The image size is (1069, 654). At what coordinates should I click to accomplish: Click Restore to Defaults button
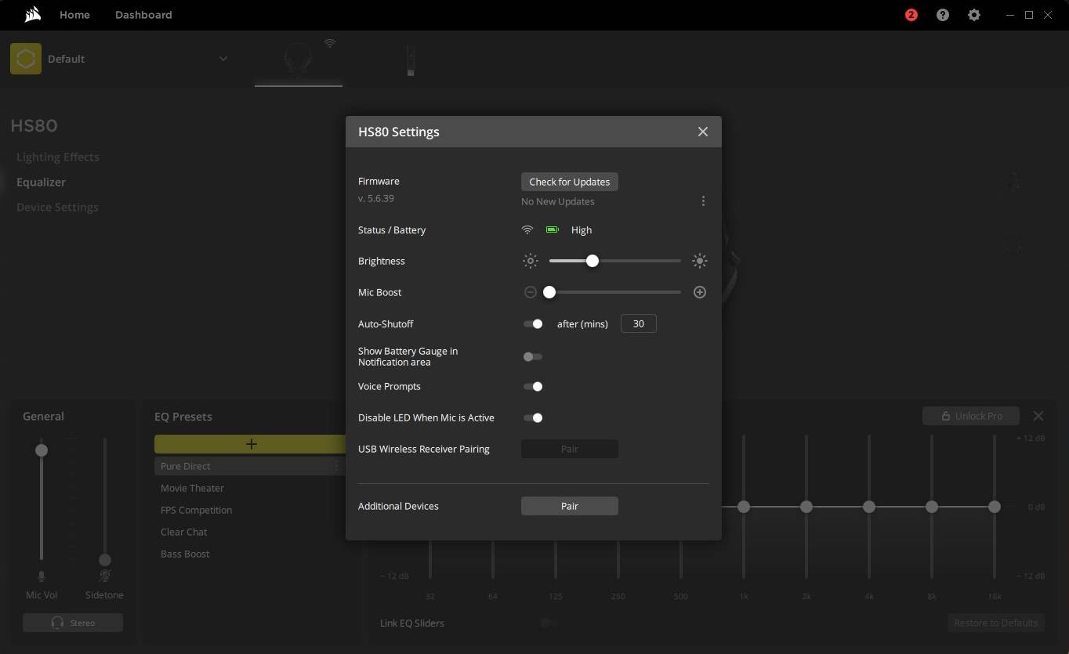[x=996, y=623]
